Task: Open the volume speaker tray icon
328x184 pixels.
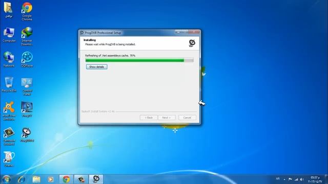Action: [x=302, y=179]
